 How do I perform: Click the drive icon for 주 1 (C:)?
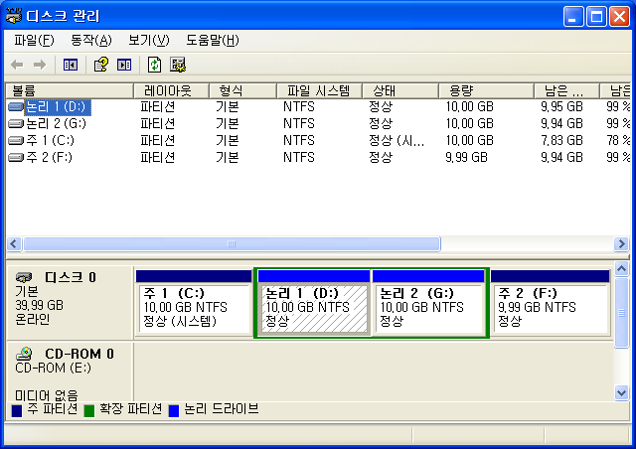16,140
